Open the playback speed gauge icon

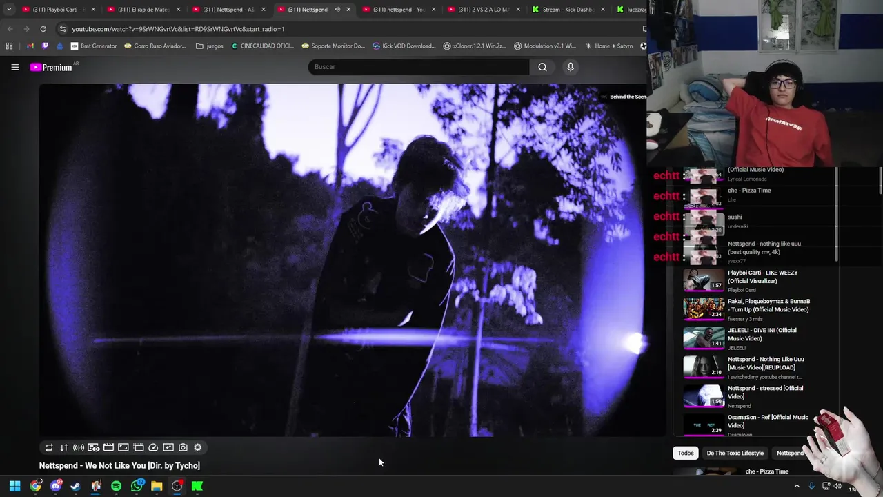coord(153,447)
